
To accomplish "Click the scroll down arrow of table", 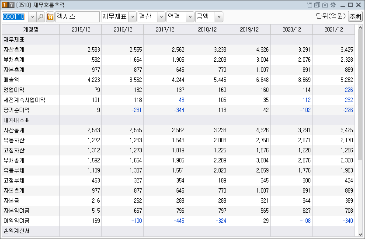I will 360,234.
